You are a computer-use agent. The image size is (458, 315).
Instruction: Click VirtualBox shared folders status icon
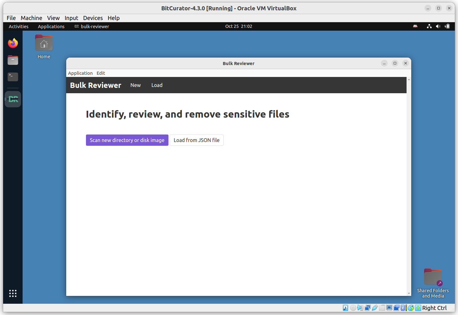(x=382, y=308)
